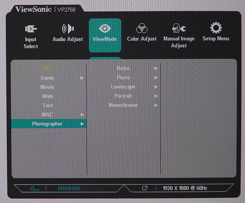245x203 pixels.
Task: Click the ViewSonic logo
Action: click(33, 9)
